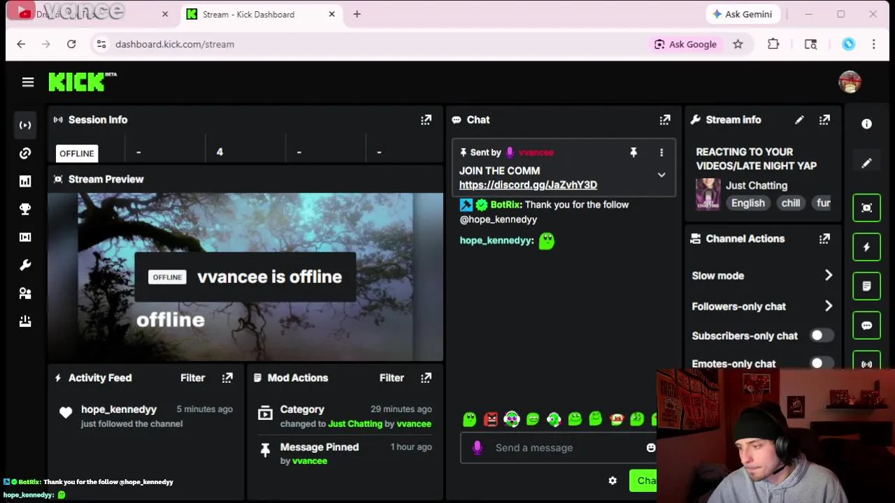Open a new browser tab
This screenshot has height=503, width=895.
pyautogui.click(x=357, y=14)
